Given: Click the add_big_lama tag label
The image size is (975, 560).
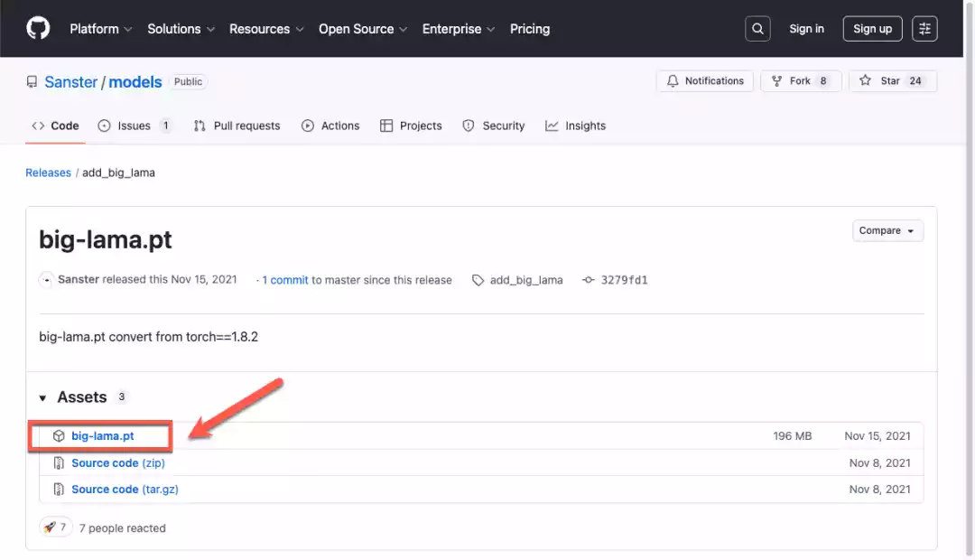Looking at the screenshot, I should [525, 280].
